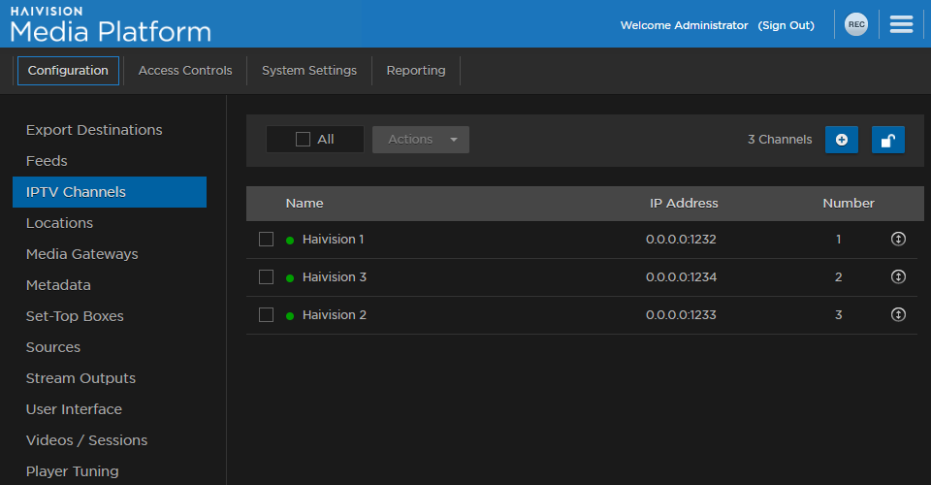Click green status dot beside Haivision 1
This screenshot has height=485, width=931.
coord(290,240)
